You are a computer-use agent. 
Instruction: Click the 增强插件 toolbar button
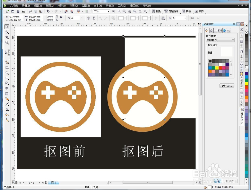171,11
